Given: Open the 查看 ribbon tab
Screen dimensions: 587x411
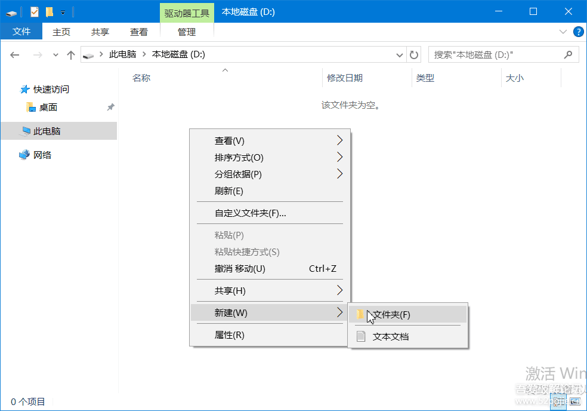Looking at the screenshot, I should point(139,32).
